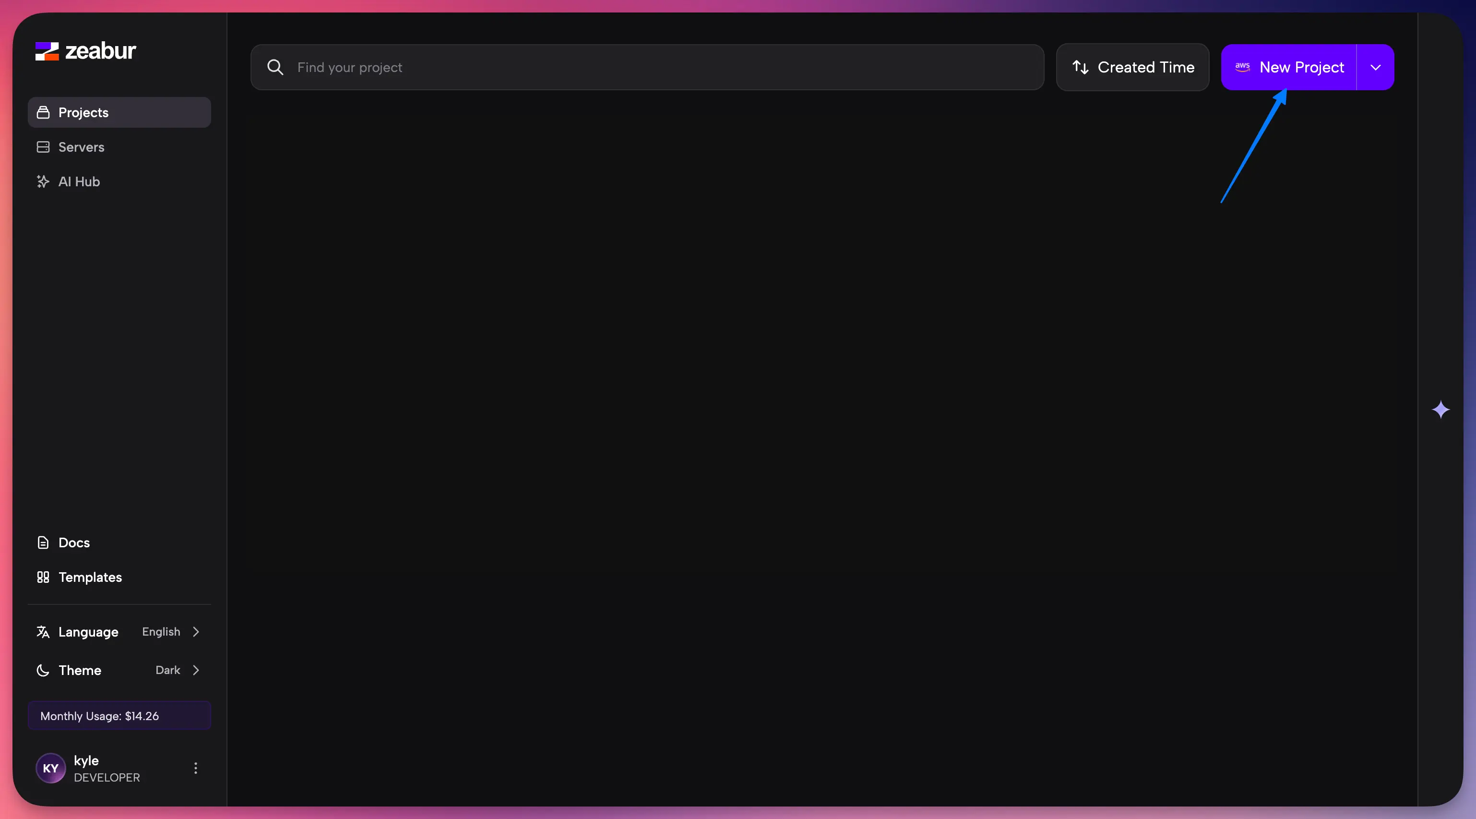Screen dimensions: 1476x819
Task: Select the Templates grid icon
Action: [44, 577]
